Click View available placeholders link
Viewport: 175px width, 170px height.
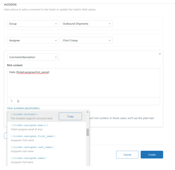(23, 108)
